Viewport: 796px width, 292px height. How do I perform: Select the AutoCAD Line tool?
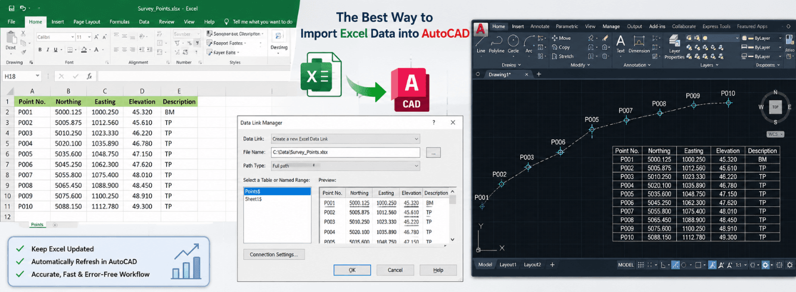[480, 43]
